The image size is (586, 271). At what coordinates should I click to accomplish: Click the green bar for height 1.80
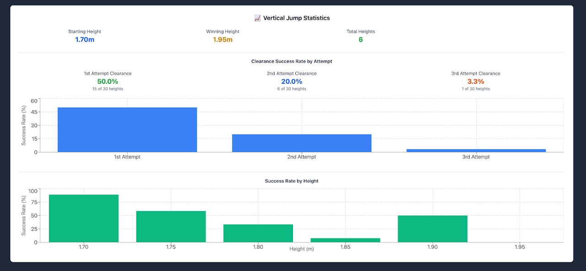(x=258, y=233)
